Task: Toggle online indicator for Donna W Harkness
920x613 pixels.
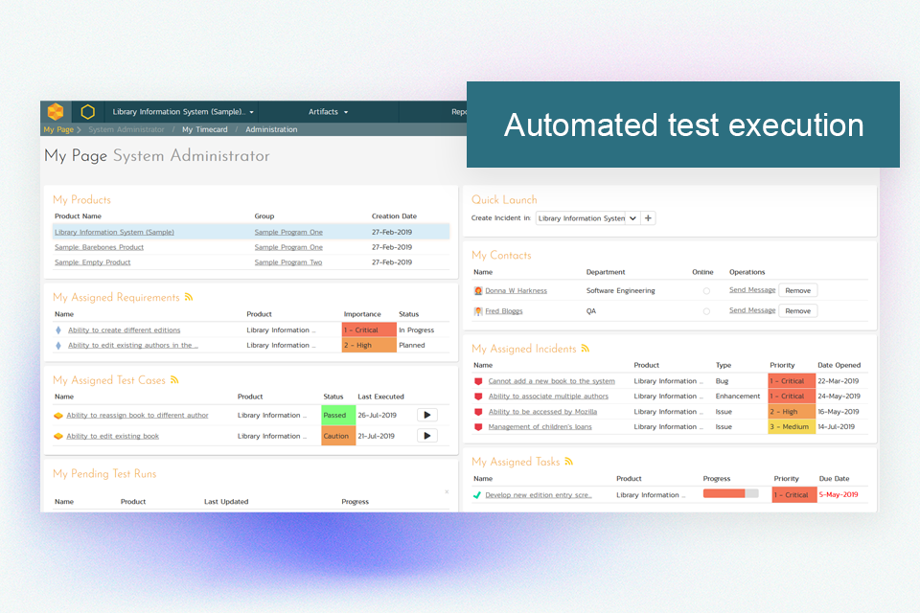Action: [x=706, y=291]
